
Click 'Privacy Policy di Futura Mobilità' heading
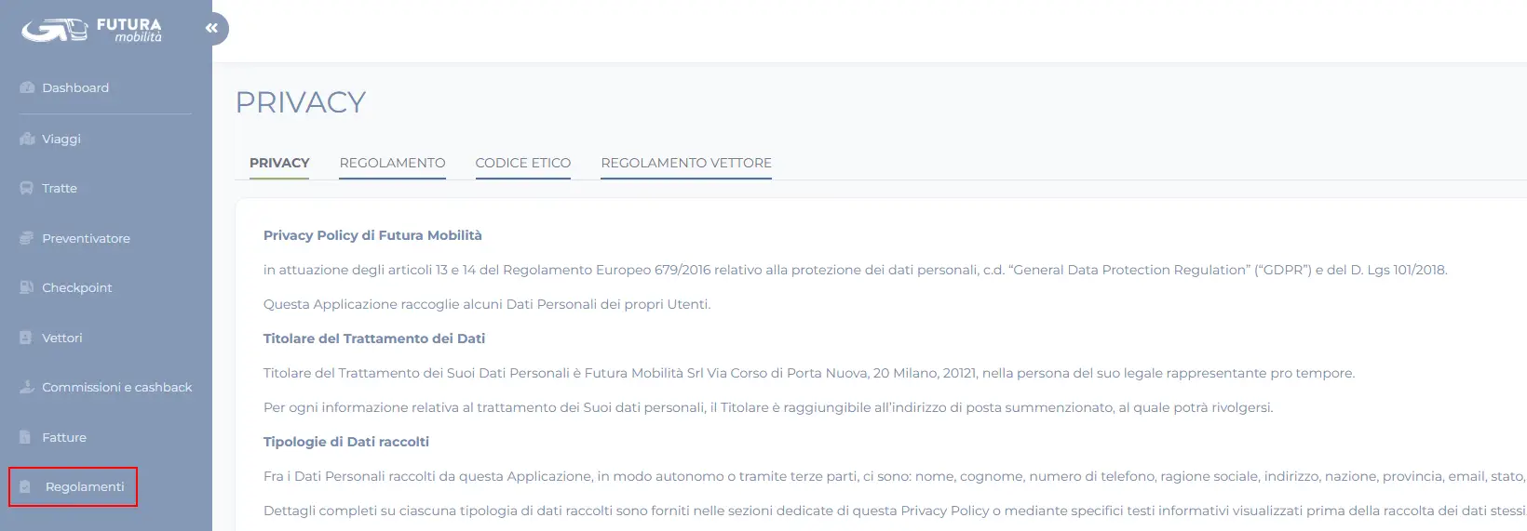pyautogui.click(x=372, y=235)
